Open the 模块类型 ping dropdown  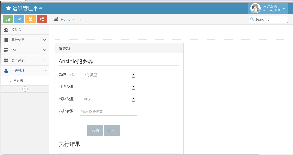pyautogui.click(x=108, y=99)
